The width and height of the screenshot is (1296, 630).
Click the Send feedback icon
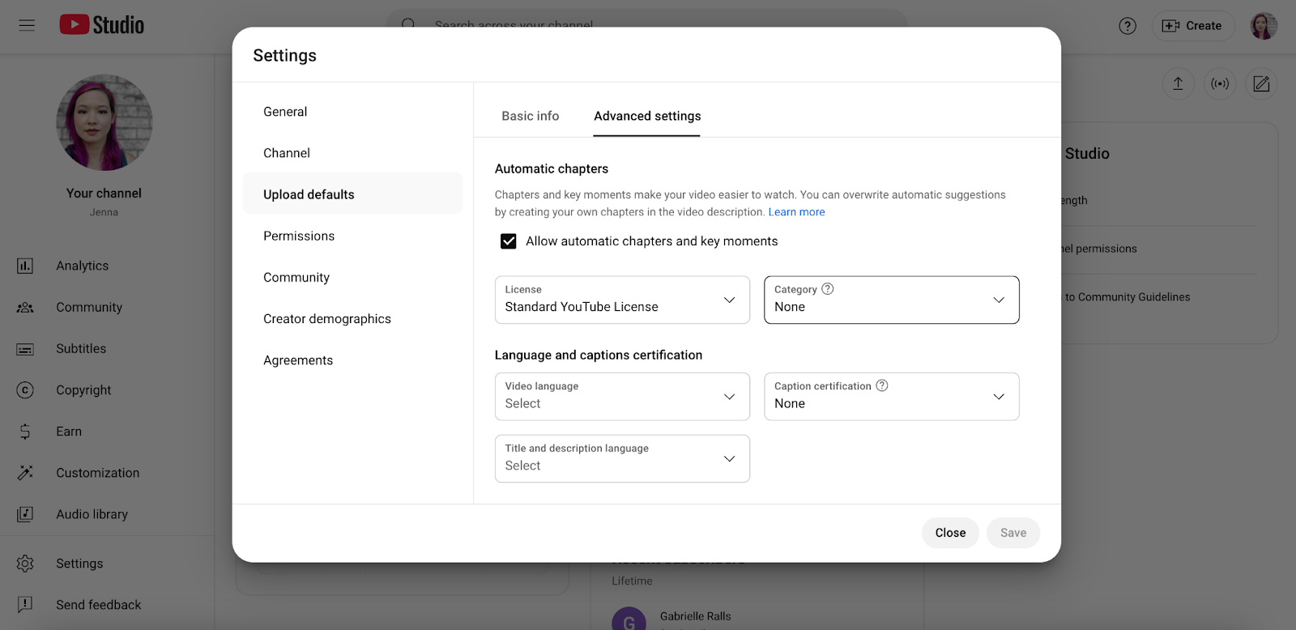[x=25, y=605]
